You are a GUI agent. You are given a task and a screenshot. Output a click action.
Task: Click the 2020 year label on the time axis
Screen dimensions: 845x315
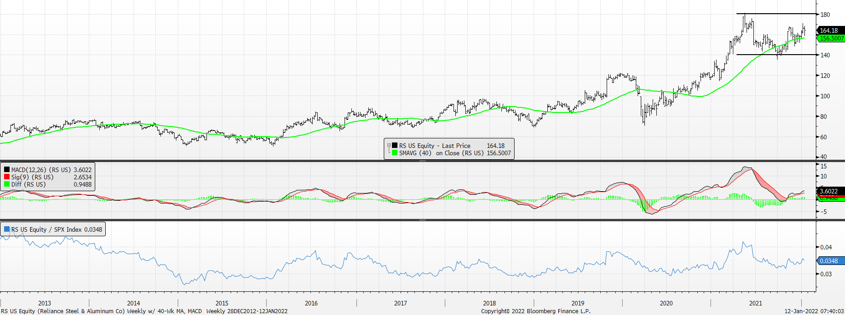pyautogui.click(x=666, y=303)
